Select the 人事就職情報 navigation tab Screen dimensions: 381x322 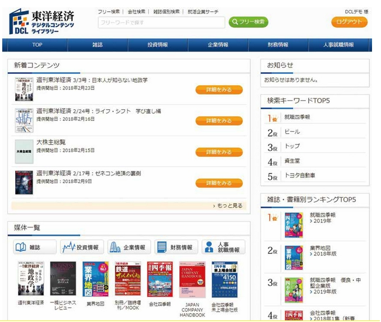pos(338,45)
